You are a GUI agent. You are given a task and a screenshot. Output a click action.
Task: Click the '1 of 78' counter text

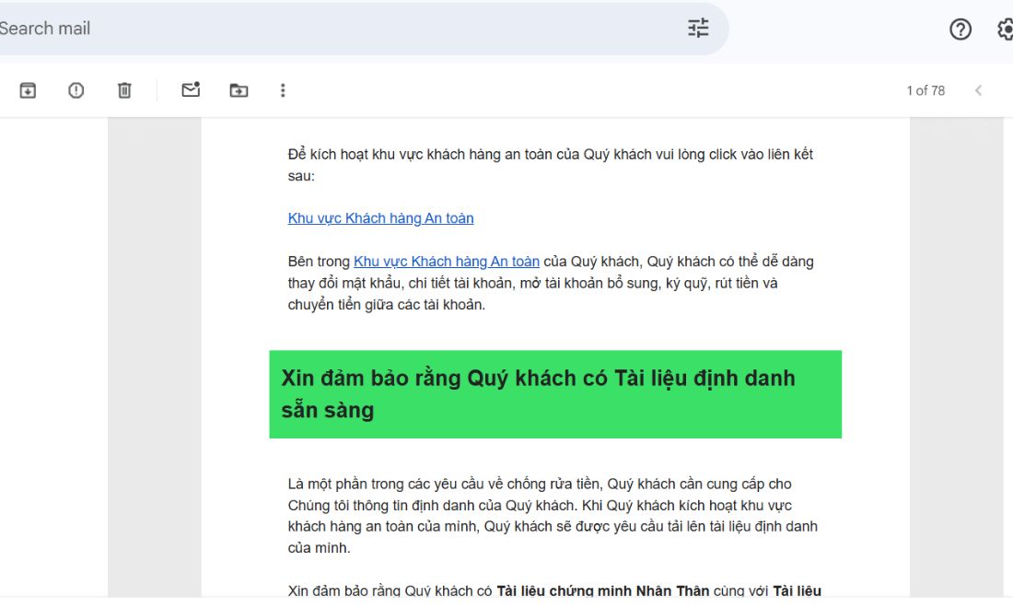coord(926,90)
